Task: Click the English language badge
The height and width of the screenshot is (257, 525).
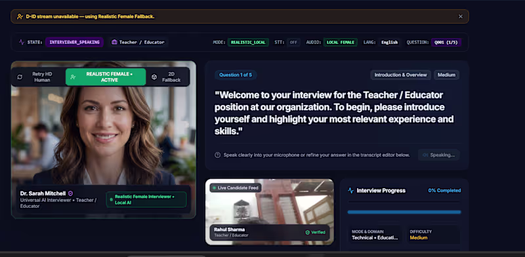Action: 389,42
